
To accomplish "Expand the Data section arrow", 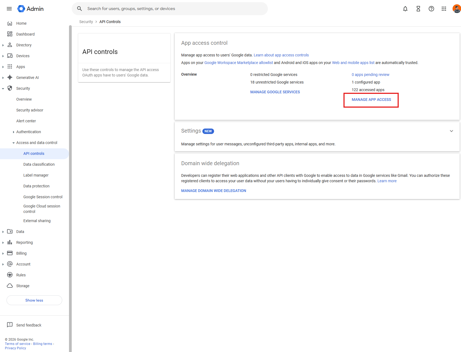I will pos(3,232).
